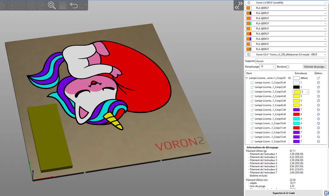Open the Volumes de purge dialog
This screenshot has width=329, height=196.
click(x=314, y=66)
